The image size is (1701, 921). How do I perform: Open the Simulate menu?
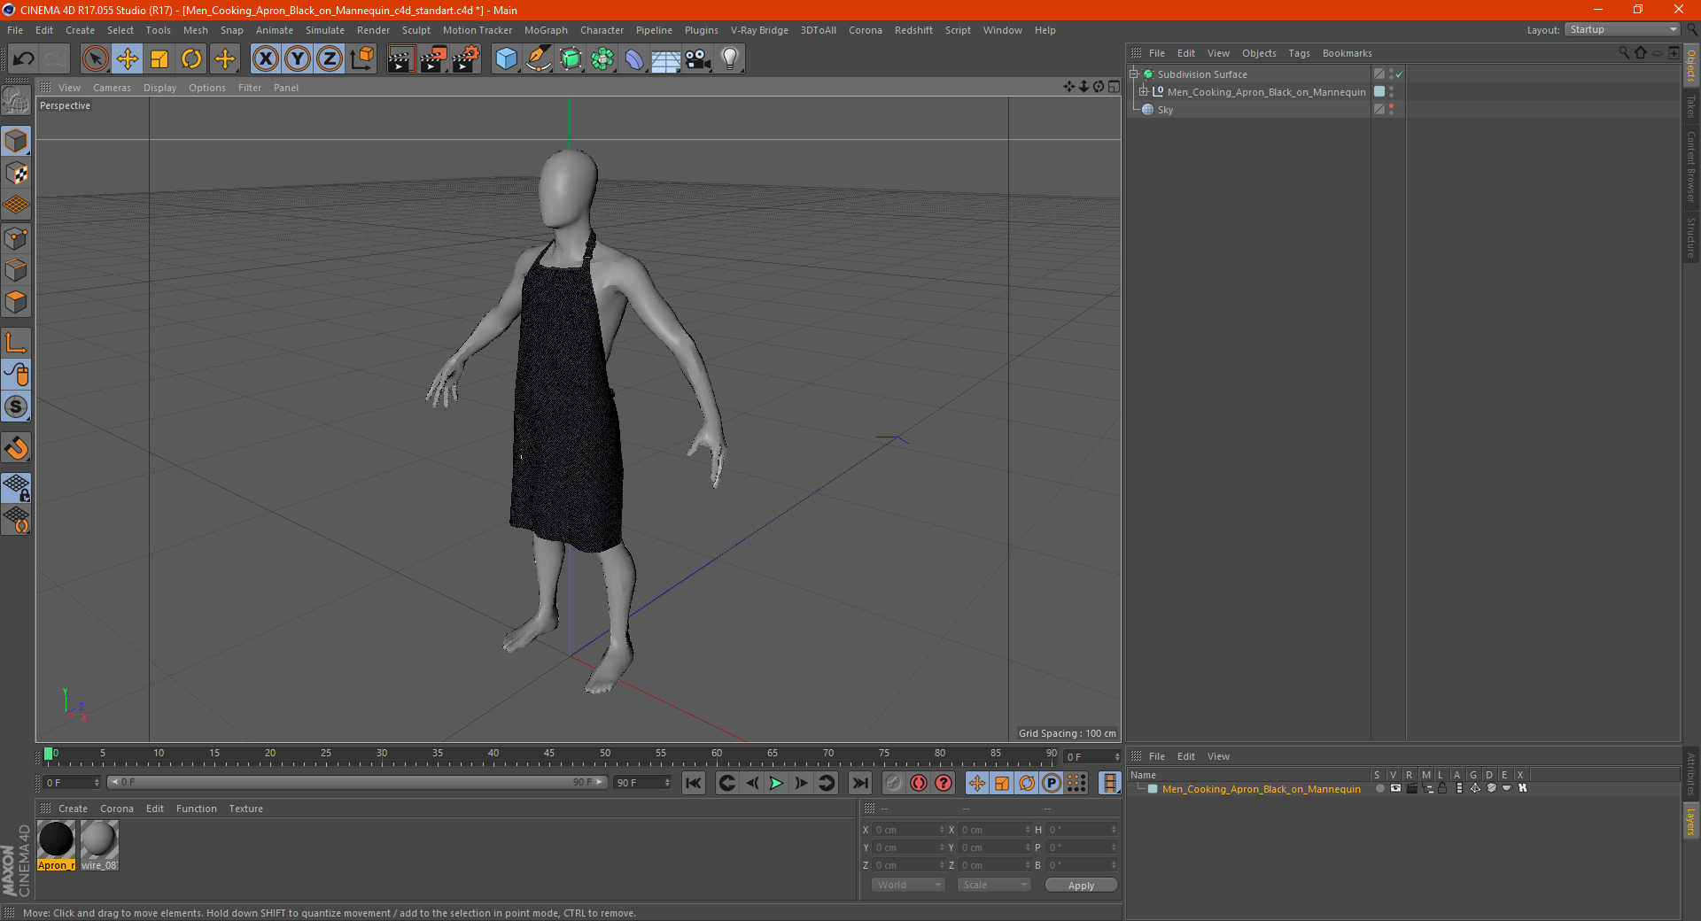(325, 30)
